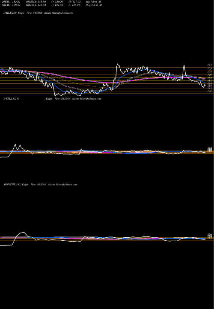214x309 pixels.
Task: Click the close price 'C:' value
Action: coord(57,5)
